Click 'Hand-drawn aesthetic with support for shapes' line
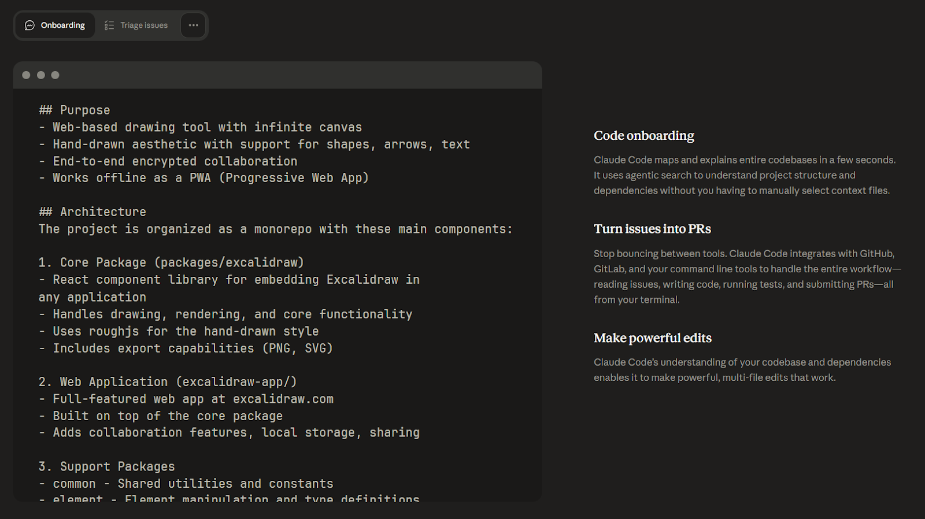The height and width of the screenshot is (519, 925). (x=254, y=144)
